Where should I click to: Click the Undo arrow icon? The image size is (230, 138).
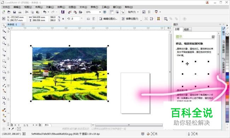45,12
